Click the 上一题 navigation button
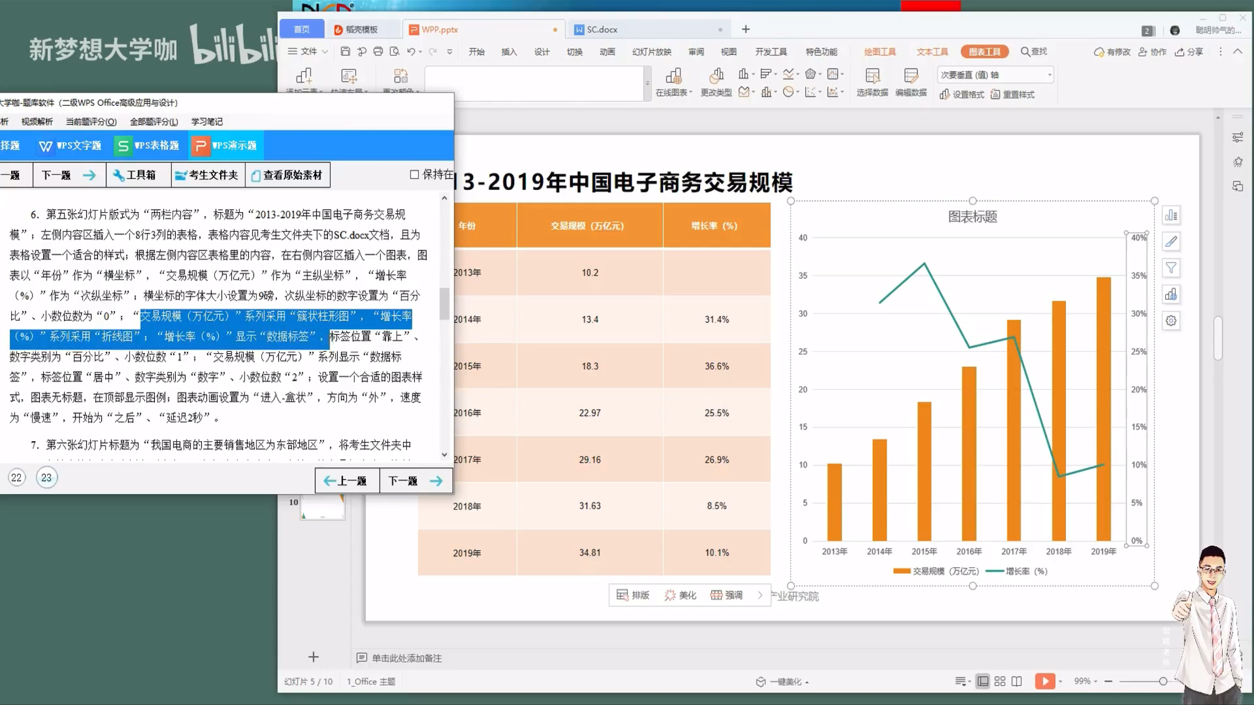The height and width of the screenshot is (705, 1254). [x=344, y=480]
